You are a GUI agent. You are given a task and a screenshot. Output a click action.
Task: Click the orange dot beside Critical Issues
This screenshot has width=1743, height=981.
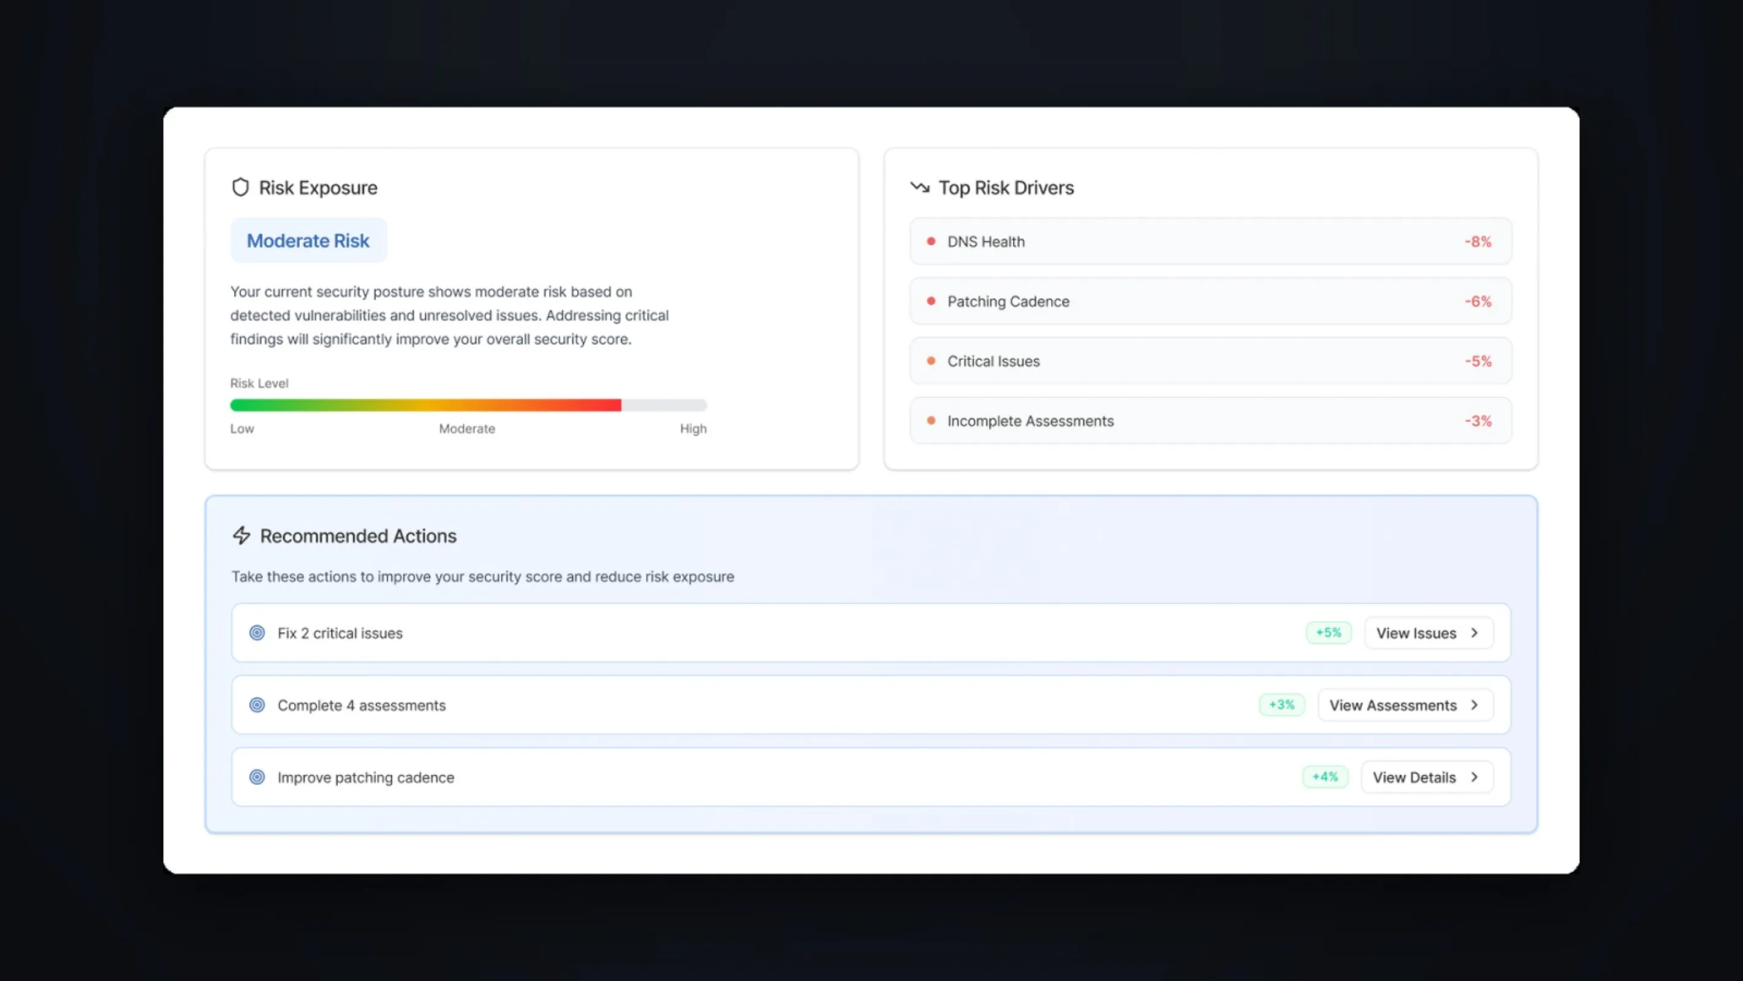(931, 361)
